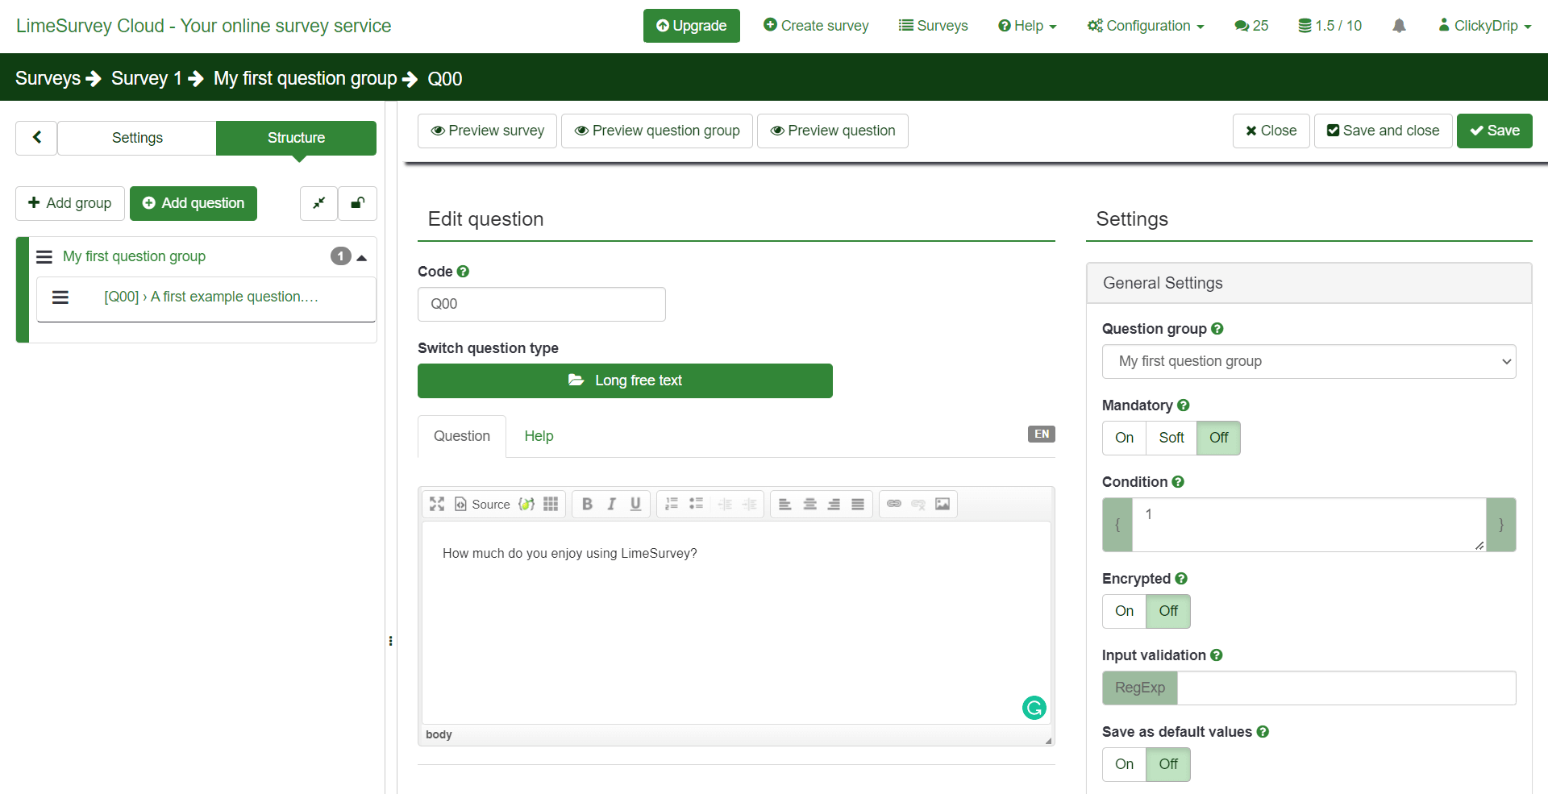1548x794 pixels.
Task: Open help for Question group setting
Action: [1217, 329]
